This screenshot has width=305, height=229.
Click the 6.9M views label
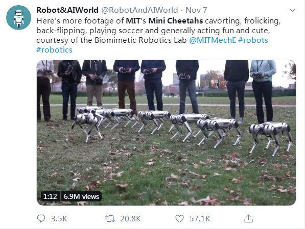point(81,196)
